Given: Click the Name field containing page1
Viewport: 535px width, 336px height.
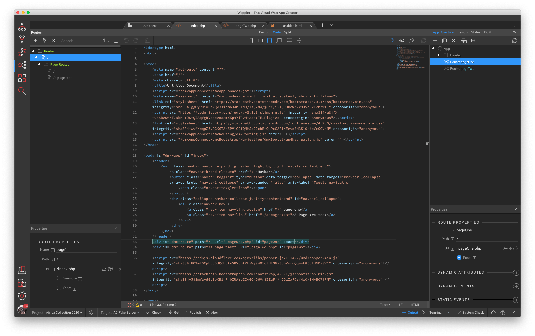Looking at the screenshot, I should (87, 250).
